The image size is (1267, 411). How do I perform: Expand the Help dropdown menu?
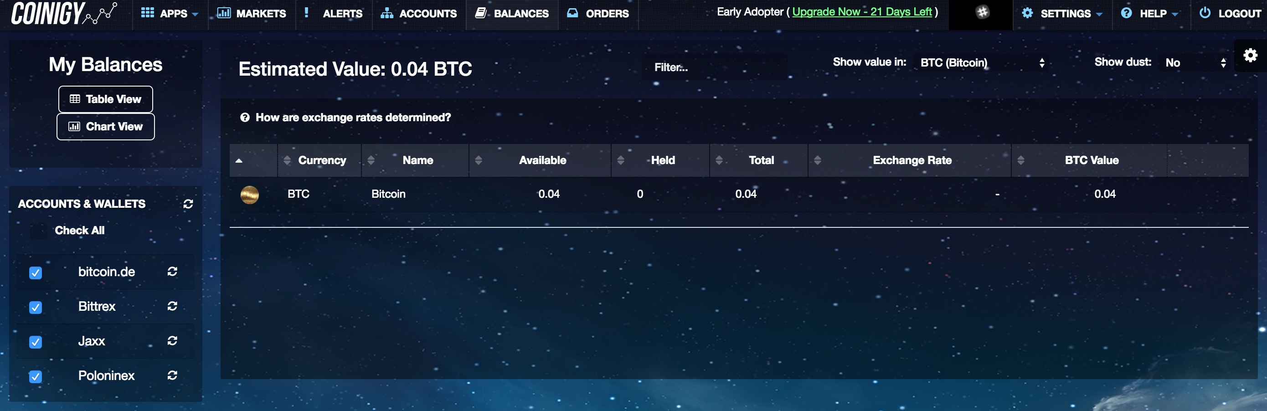click(1151, 14)
